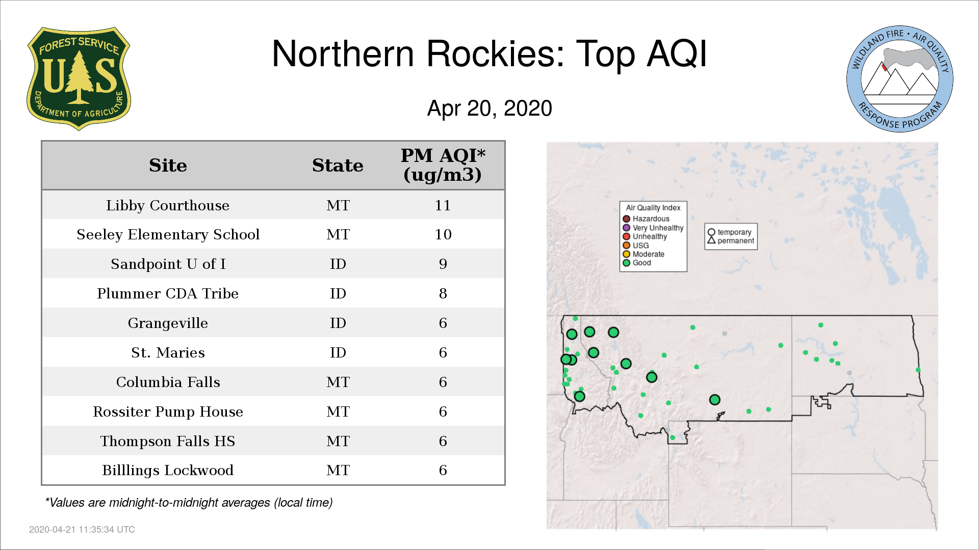
Task: Select the 'Columbia Falls' site cell
Action: point(168,382)
